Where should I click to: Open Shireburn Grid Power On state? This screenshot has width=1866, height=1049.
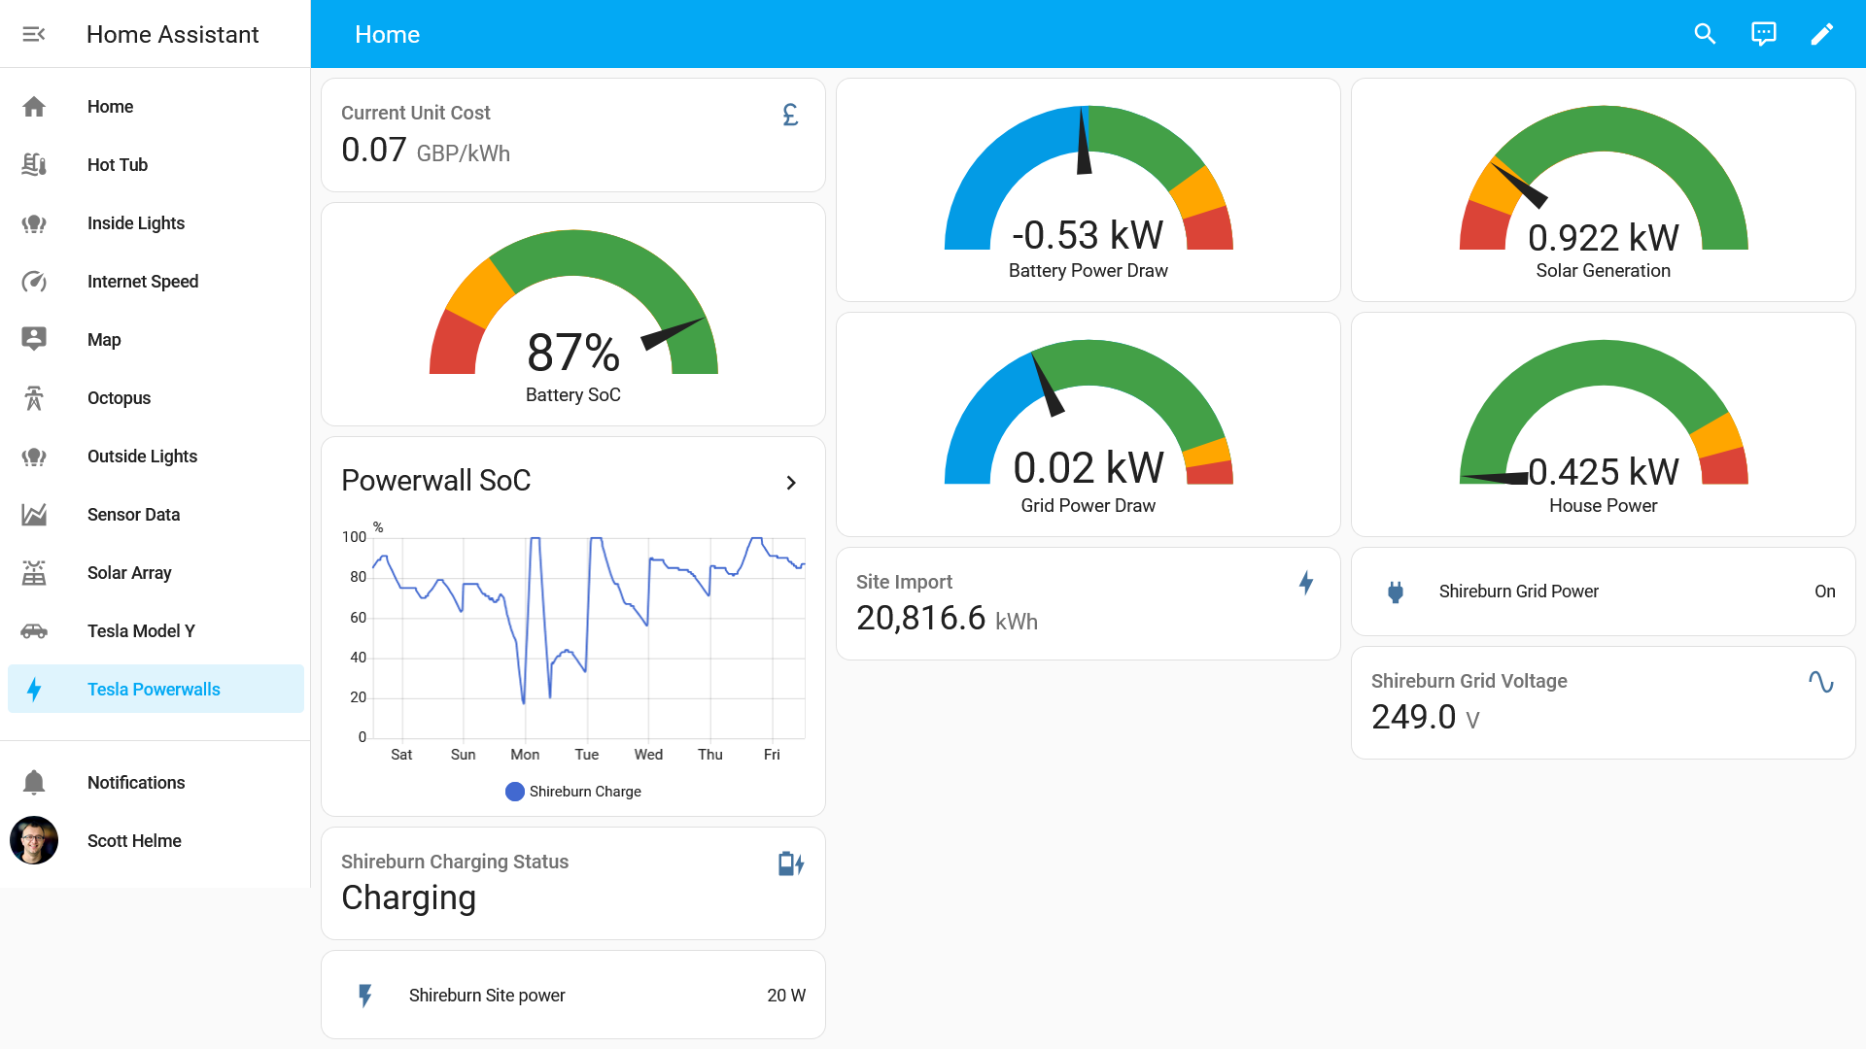(x=1824, y=592)
